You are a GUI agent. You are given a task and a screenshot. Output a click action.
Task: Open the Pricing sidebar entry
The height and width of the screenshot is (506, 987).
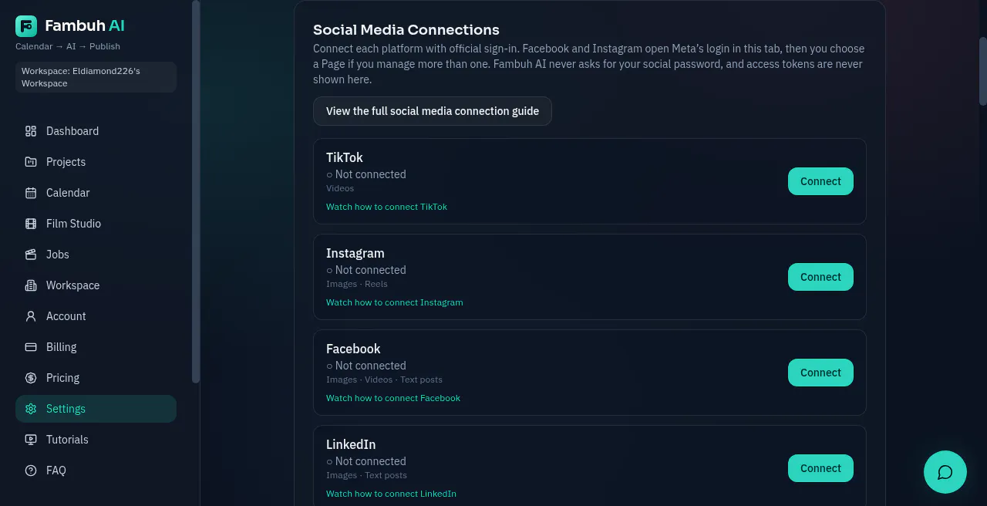point(96,378)
